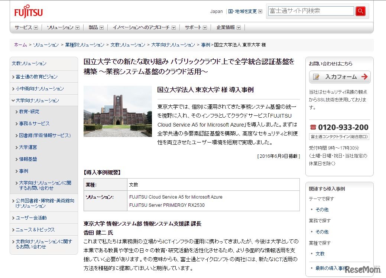Expand 小中高向けソリューション in sidebar
This screenshot has height=278, width=386.
click(x=39, y=89)
